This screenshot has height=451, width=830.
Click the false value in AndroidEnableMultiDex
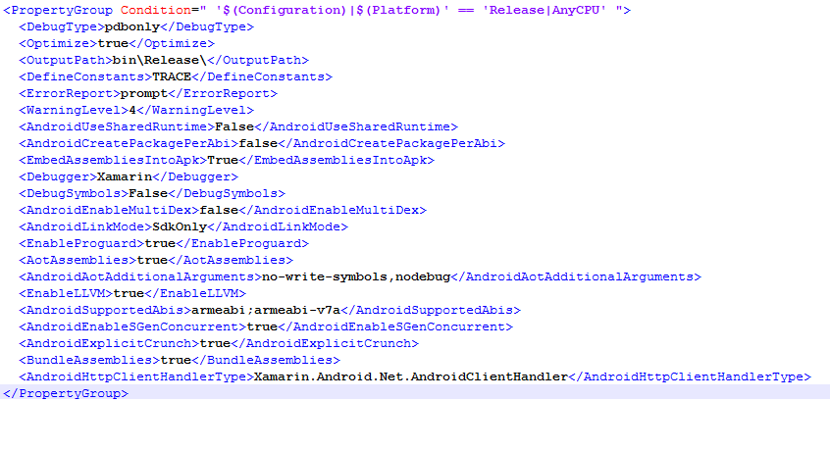[219, 210]
